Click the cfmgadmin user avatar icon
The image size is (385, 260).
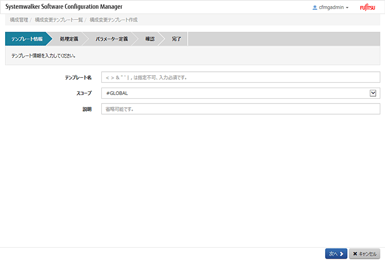315,8
